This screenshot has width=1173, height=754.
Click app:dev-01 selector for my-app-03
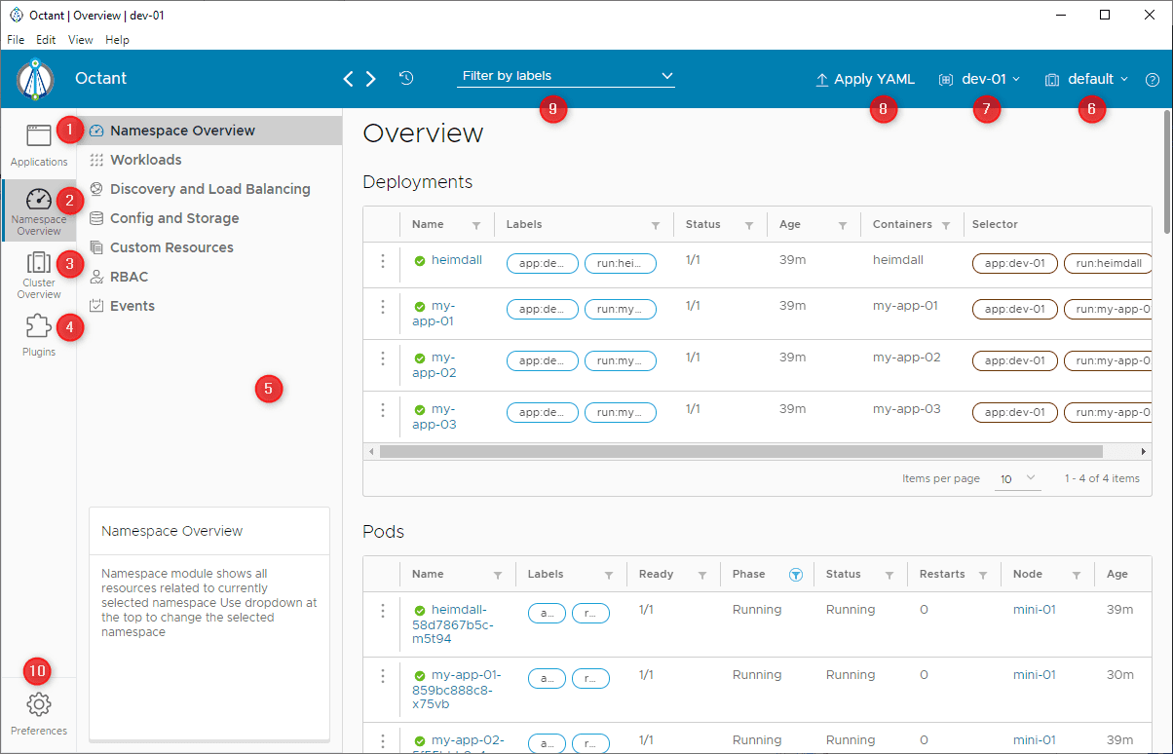pyautogui.click(x=1015, y=412)
